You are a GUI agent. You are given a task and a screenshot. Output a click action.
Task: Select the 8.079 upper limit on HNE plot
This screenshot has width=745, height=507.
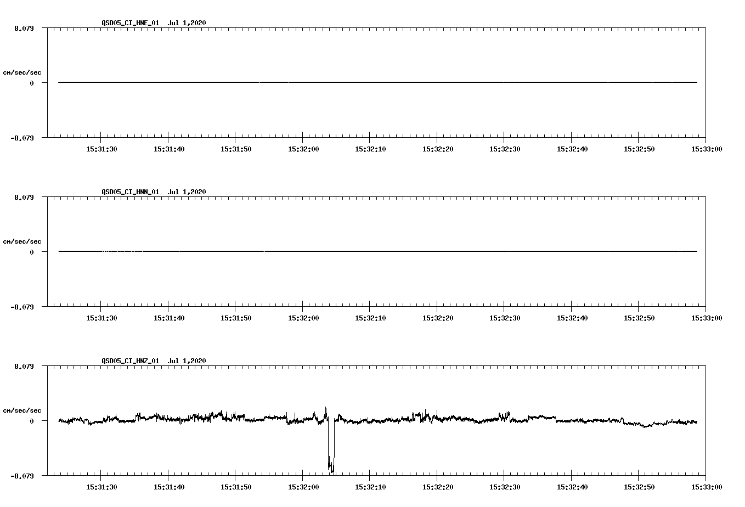click(24, 28)
